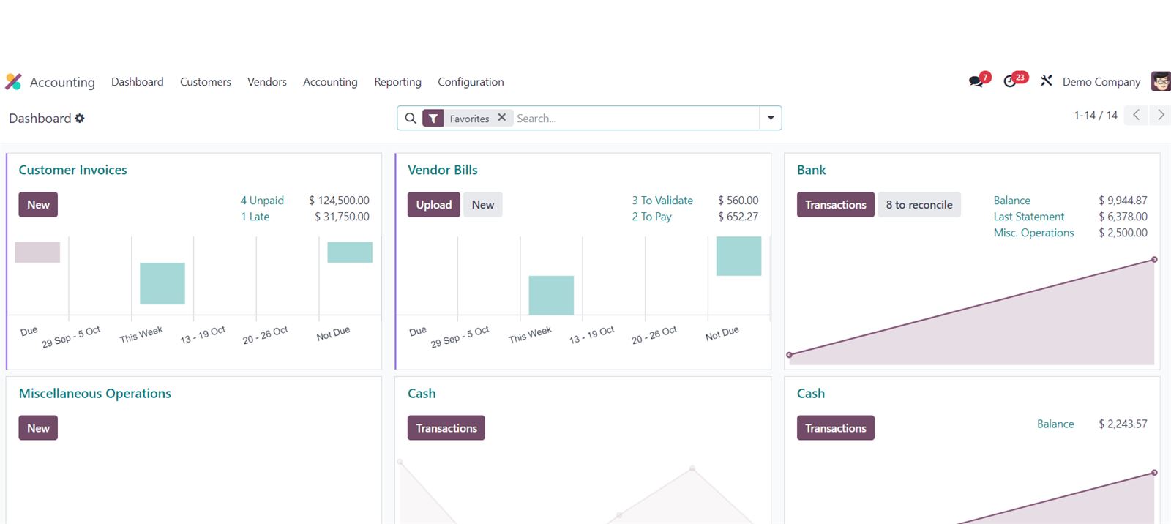Open Transactions in the Cash card showing $ 2,243.57

836,428
